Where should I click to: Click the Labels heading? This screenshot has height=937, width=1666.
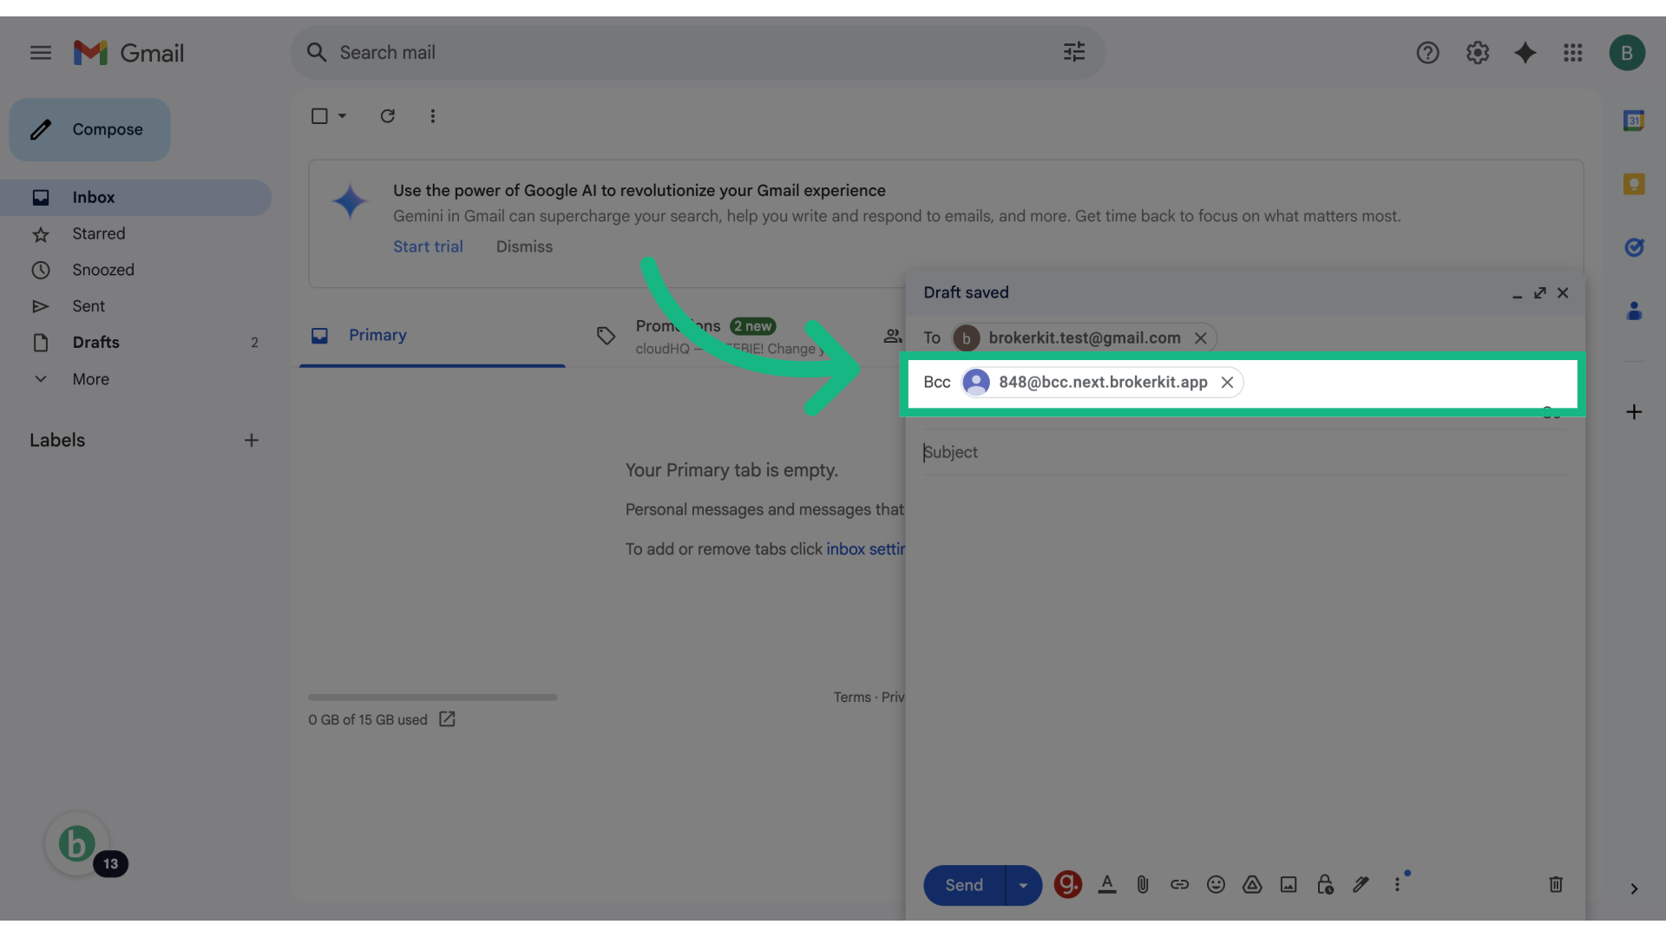pyautogui.click(x=57, y=441)
